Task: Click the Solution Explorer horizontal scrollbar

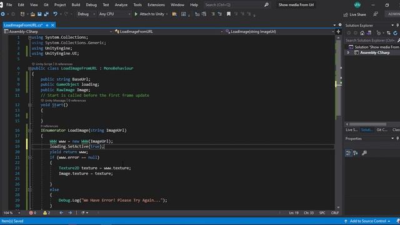Action: 367,124
